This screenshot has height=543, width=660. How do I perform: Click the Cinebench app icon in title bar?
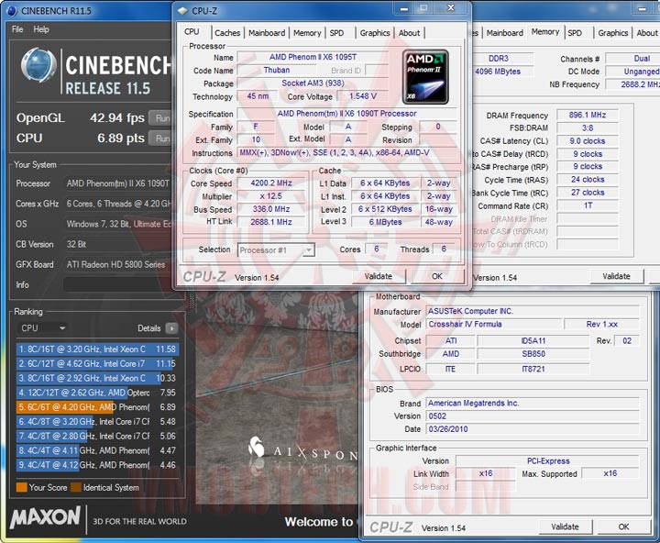pyautogui.click(x=12, y=10)
